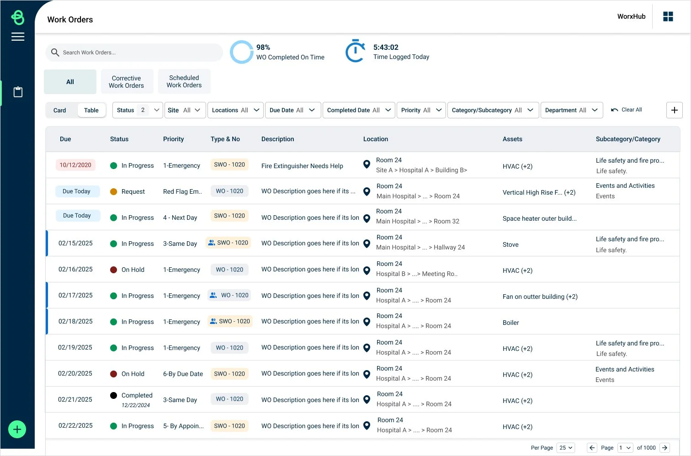The image size is (691, 456).
Task: Open the clipboard Work Orders sidebar icon
Action: point(18,92)
